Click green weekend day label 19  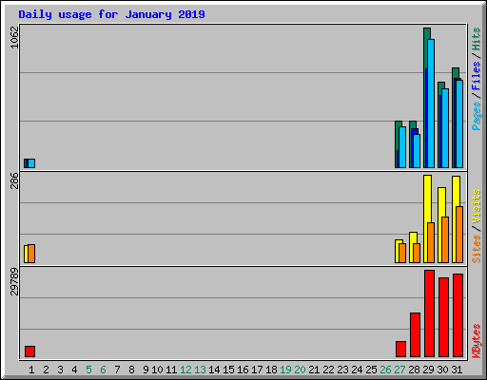(x=285, y=370)
